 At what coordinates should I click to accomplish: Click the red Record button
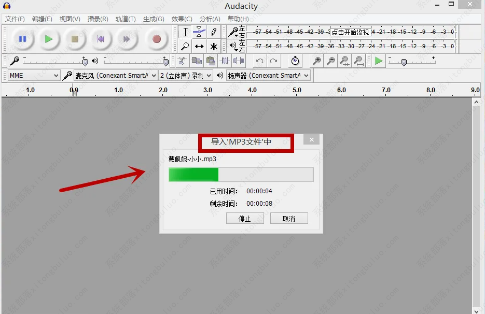pyautogui.click(x=157, y=39)
